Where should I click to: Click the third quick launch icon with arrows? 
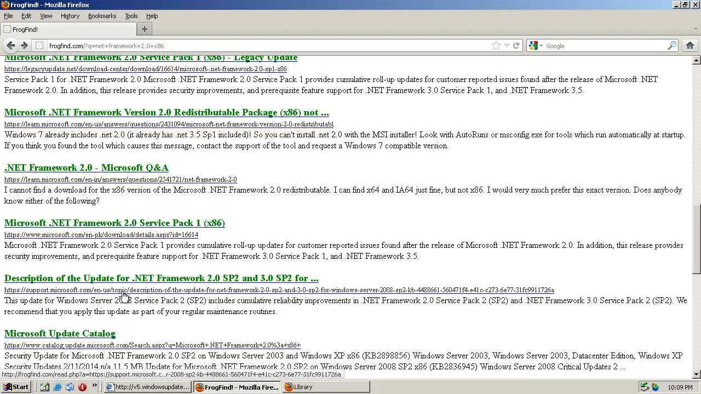tap(70, 387)
